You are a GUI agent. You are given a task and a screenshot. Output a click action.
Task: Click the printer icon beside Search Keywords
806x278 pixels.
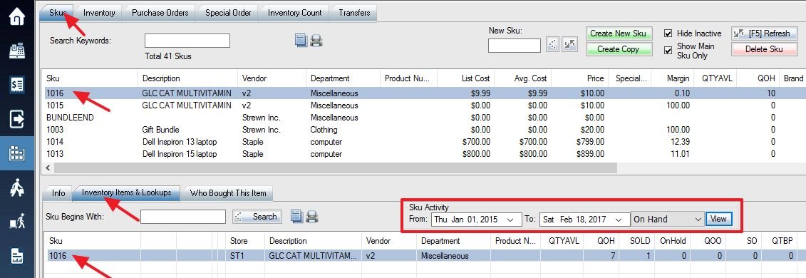pos(316,41)
